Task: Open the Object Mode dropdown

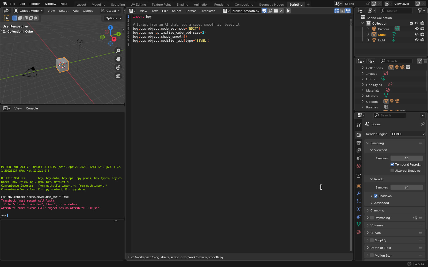Action: click(29, 11)
